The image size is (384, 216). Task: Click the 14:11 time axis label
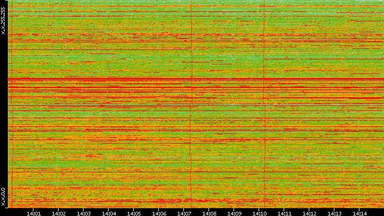pyautogui.click(x=284, y=213)
